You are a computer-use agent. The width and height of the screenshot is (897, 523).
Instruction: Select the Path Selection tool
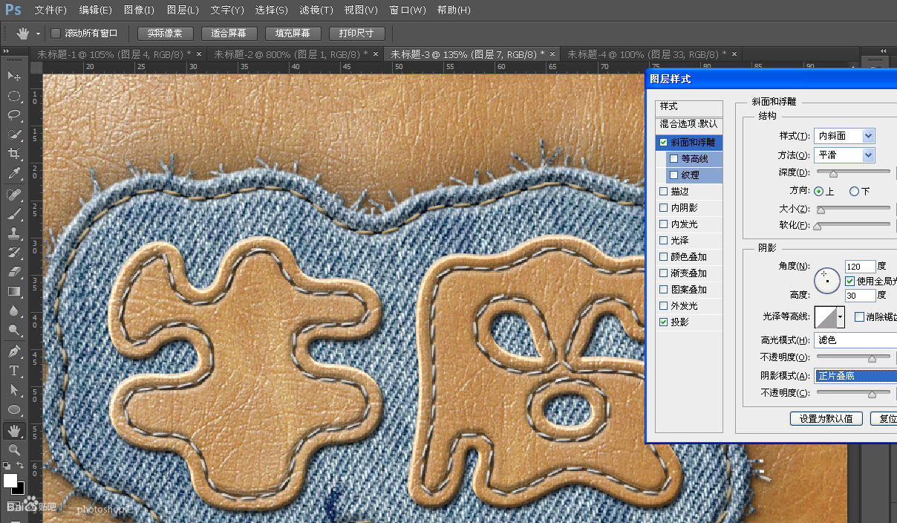pyautogui.click(x=13, y=390)
